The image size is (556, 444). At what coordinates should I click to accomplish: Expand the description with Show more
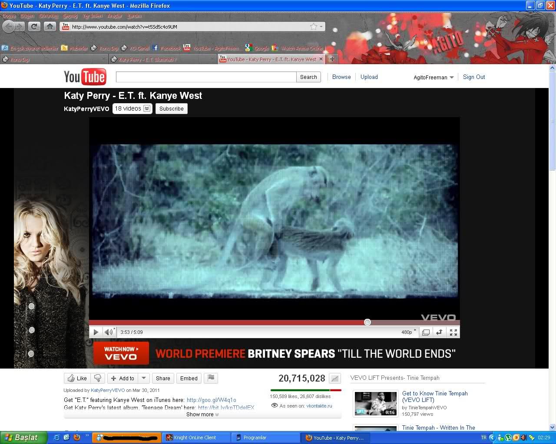(202, 415)
